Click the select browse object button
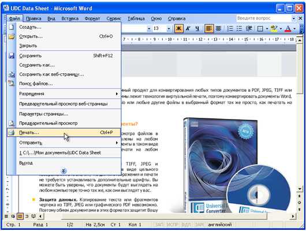 [x=300, y=203]
